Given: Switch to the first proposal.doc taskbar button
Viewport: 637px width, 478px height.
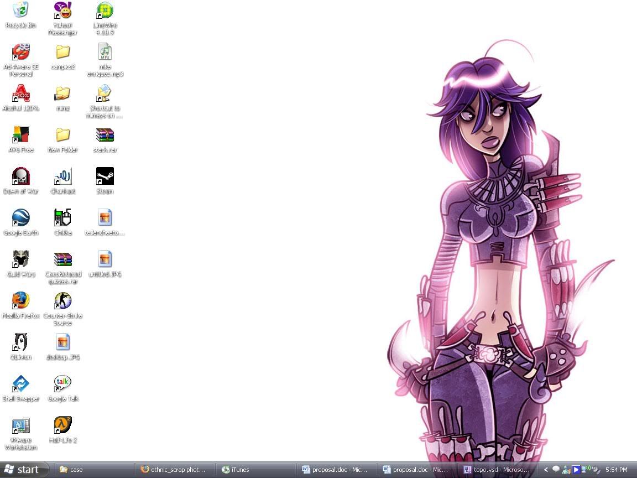Looking at the screenshot, I should (336, 470).
